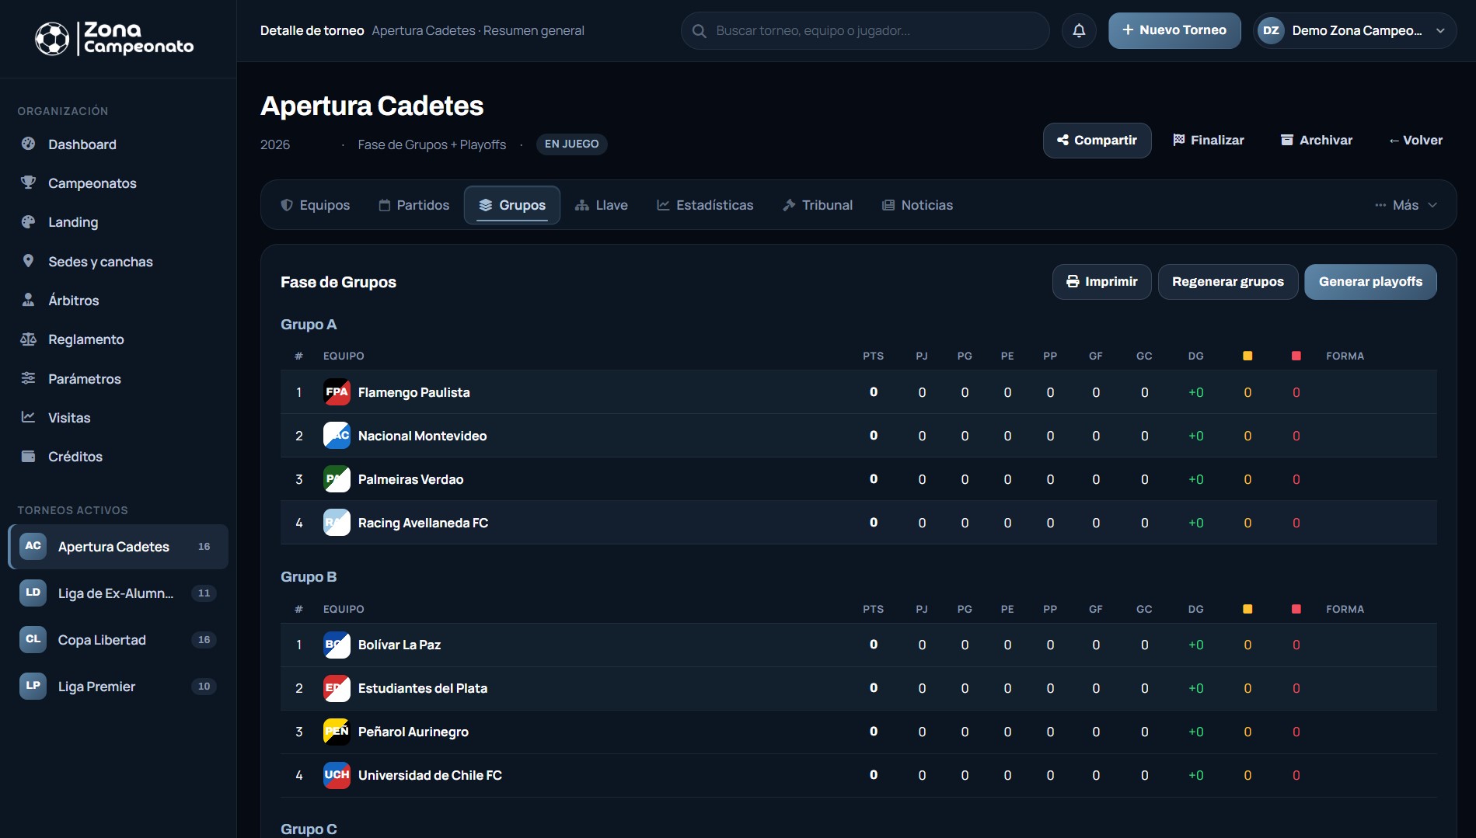1476x838 pixels.
Task: Click Finalizar tournament button
Action: pos(1209,141)
